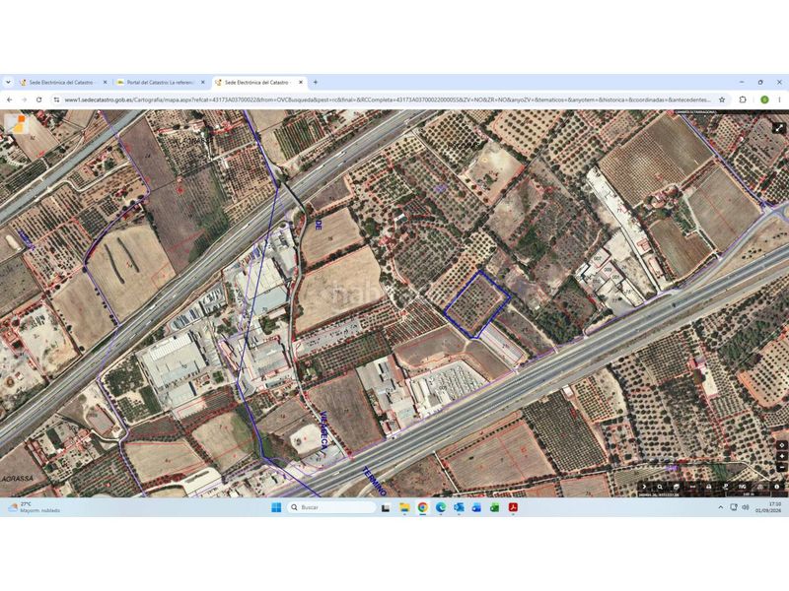Focus the address bar URL
Viewport: 789px width, 591px height.
pos(388,100)
